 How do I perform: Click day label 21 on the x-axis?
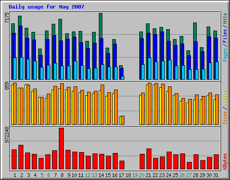pos(148,175)
